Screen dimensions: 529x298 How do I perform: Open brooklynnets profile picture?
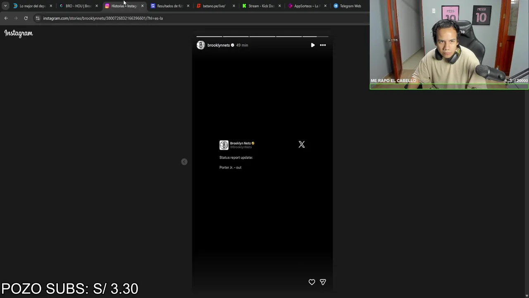tap(201, 45)
